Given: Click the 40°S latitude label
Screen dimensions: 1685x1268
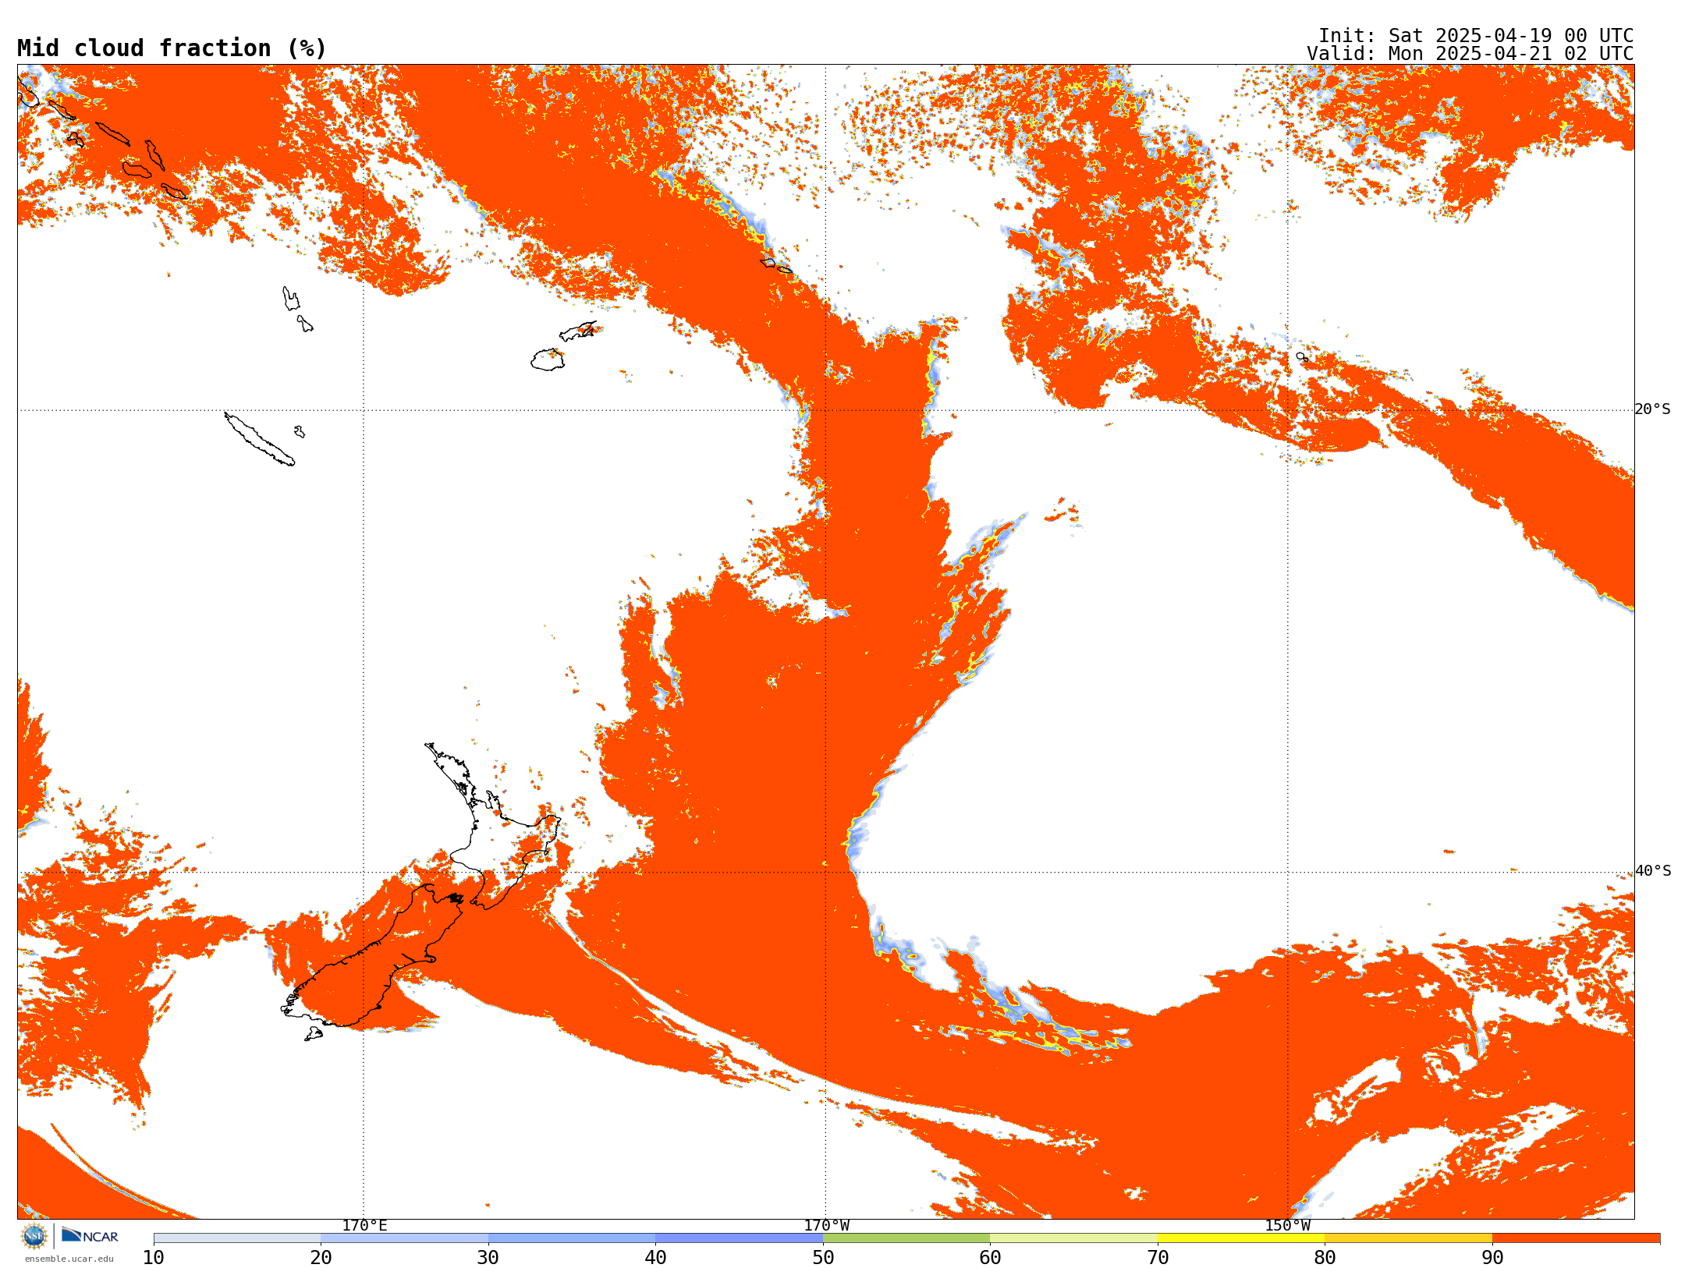Looking at the screenshot, I should [x=1653, y=871].
